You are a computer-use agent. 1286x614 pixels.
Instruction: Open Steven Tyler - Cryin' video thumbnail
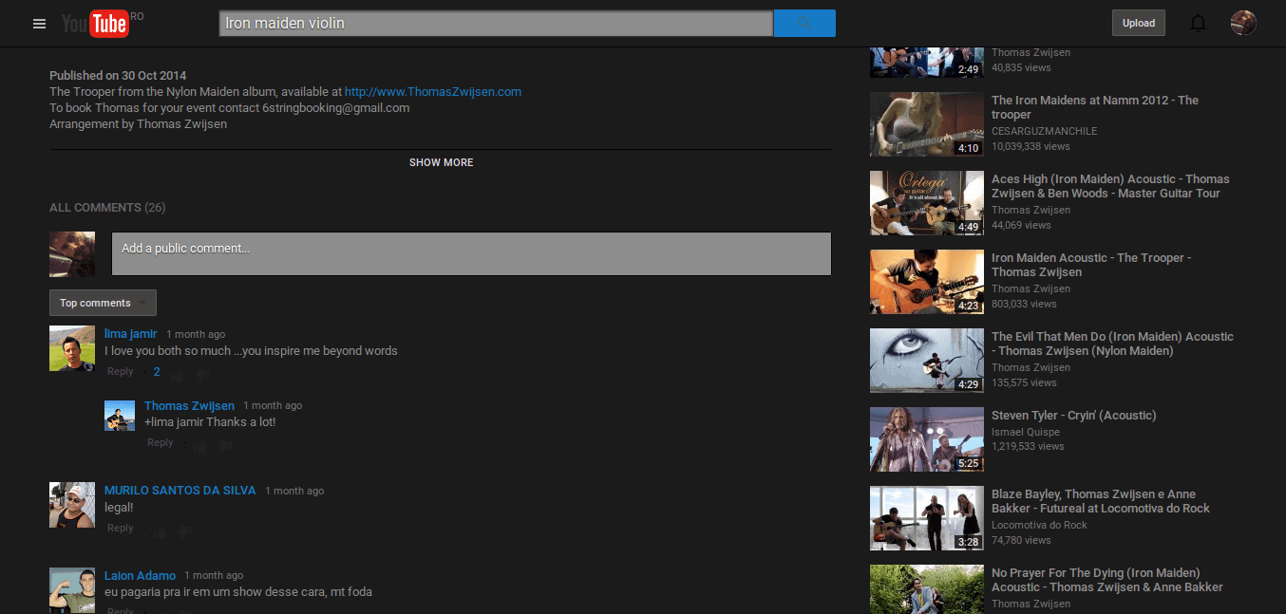926,439
